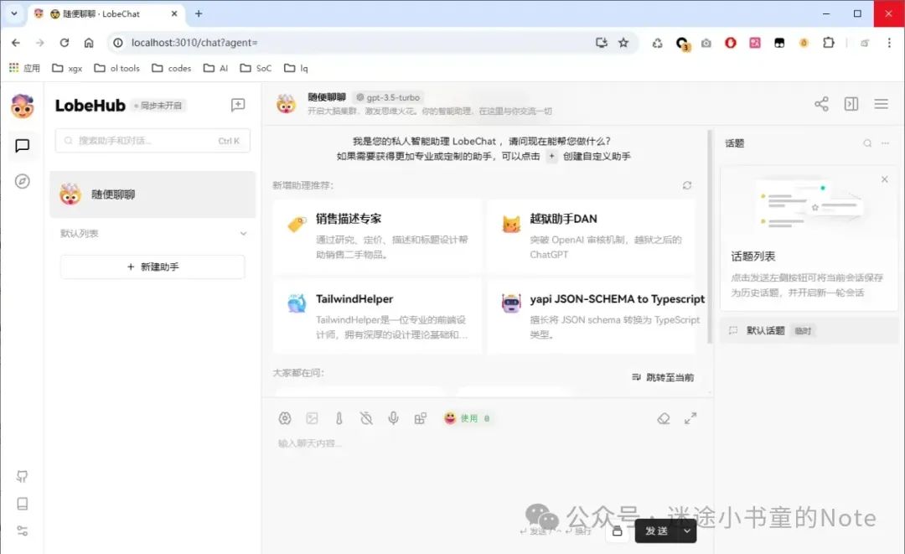Viewport: 905px width, 554px height.
Task: Open the discover compass icon in sidebar
Action: [22, 181]
